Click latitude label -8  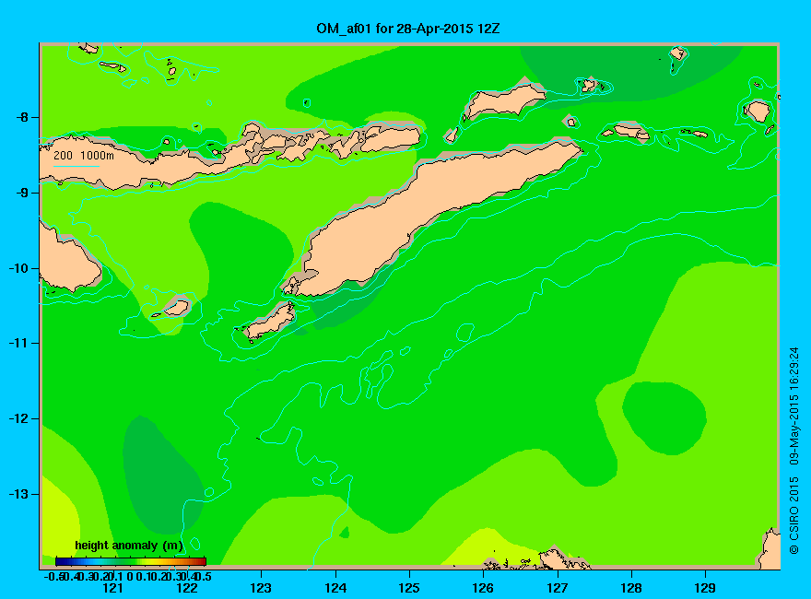tap(20, 117)
